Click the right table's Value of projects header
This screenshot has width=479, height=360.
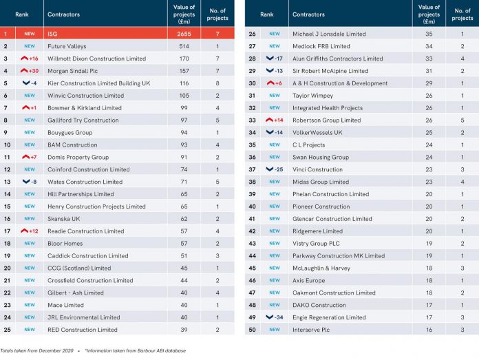tap(429, 14)
